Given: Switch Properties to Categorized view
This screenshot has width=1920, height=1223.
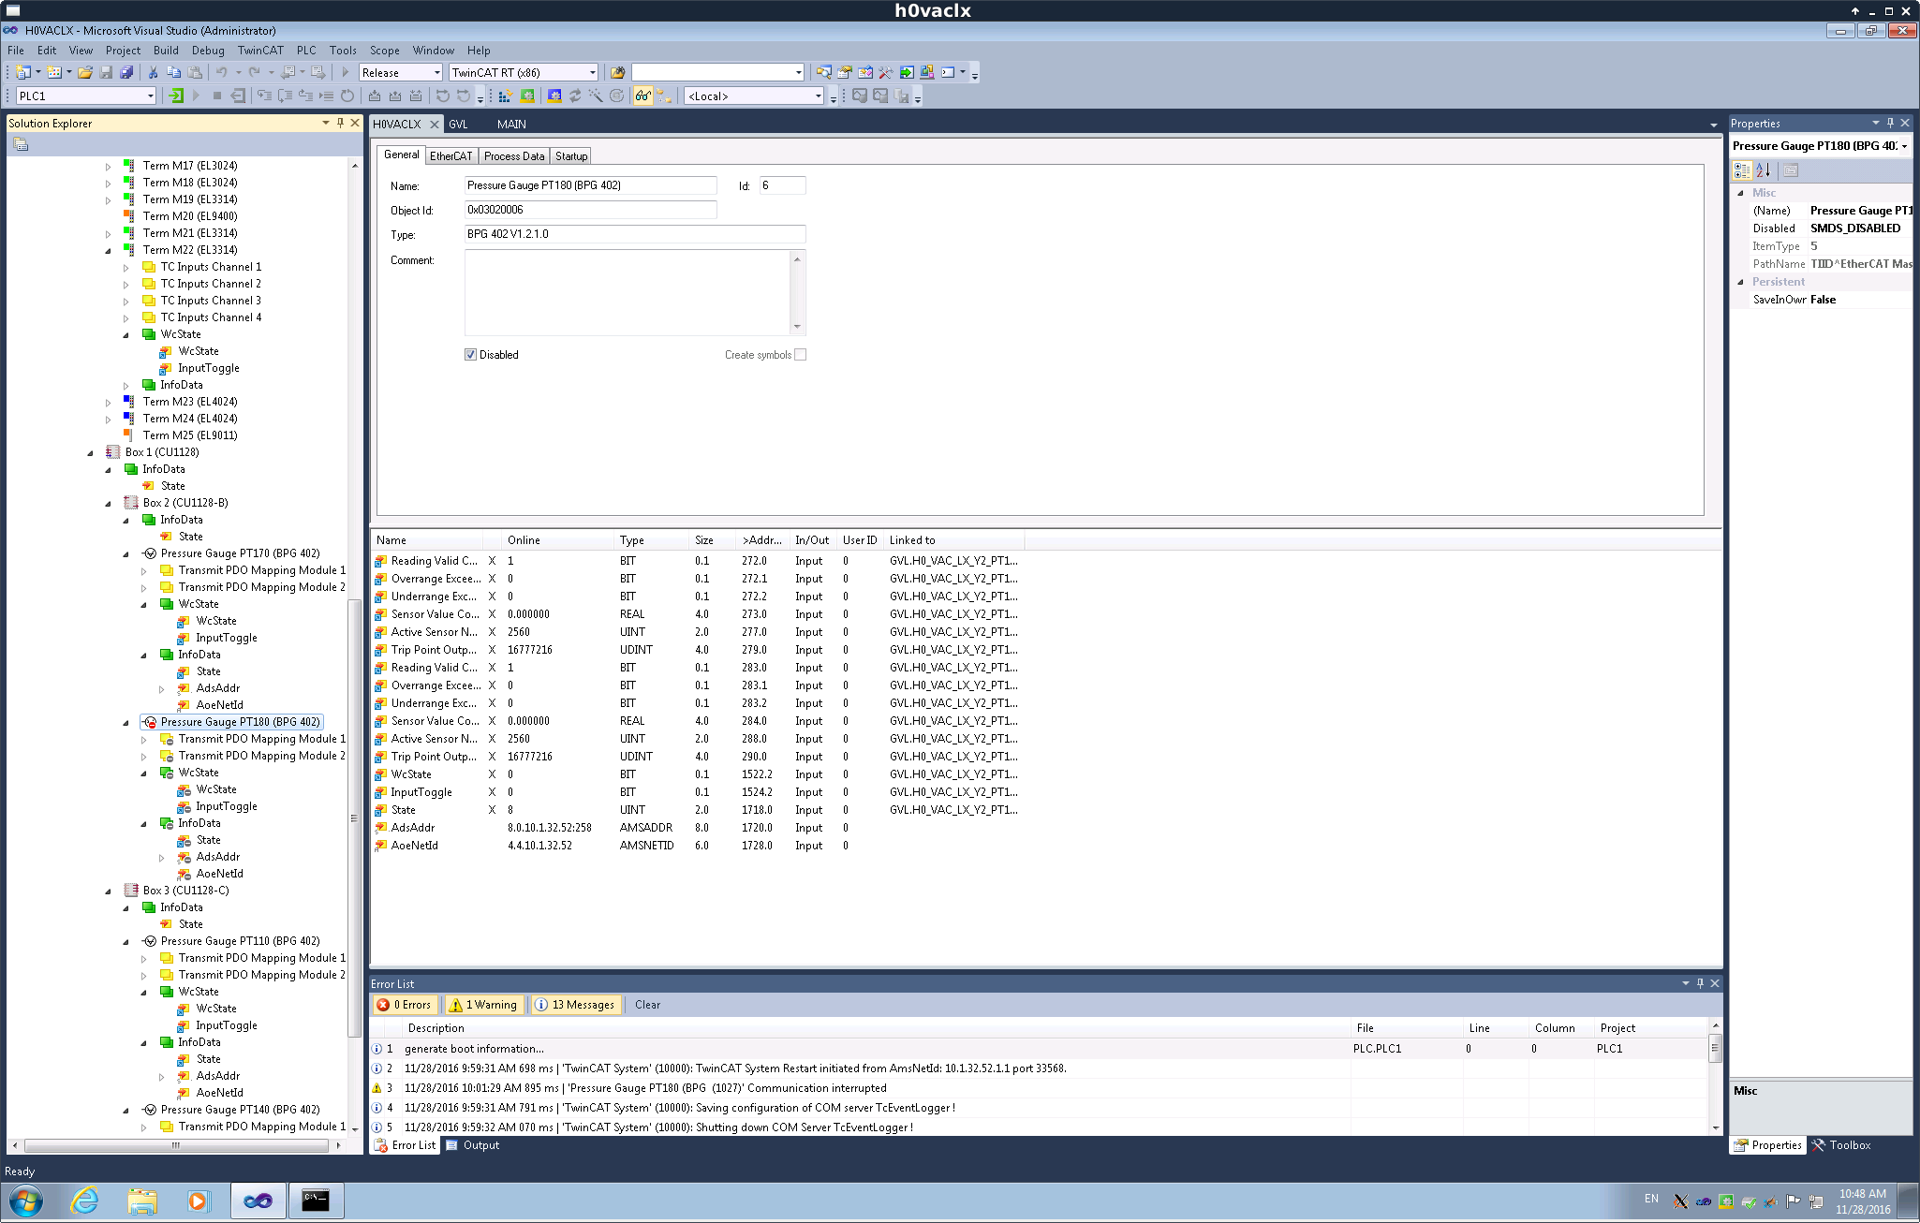Looking at the screenshot, I should 1742,170.
